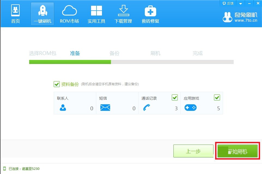Open the title bar dropdown arrow
262x174 pixels.
240,3
